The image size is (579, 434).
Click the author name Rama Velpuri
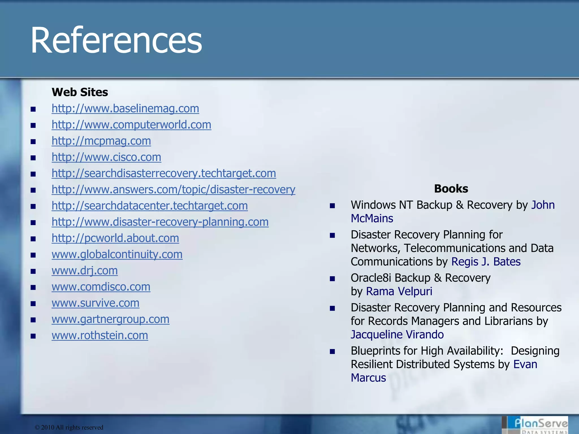pos(399,291)
